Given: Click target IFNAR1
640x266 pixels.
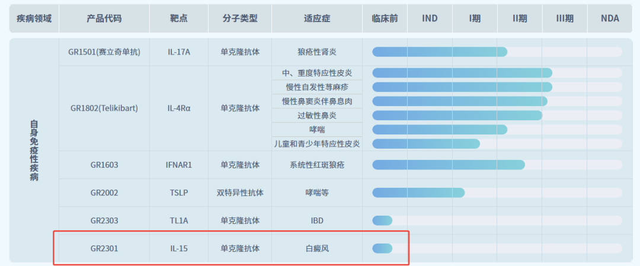Looking at the screenshot, I should 179,165.
